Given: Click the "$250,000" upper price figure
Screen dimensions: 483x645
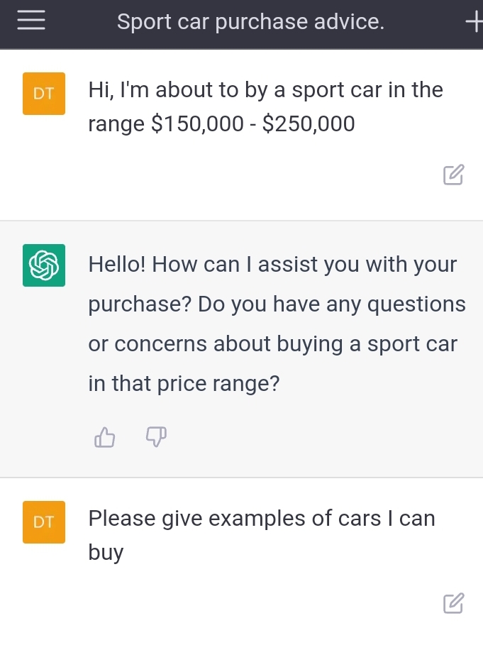Looking at the screenshot, I should [x=309, y=124].
